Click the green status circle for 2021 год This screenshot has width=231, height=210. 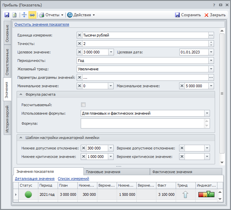(x=28, y=194)
